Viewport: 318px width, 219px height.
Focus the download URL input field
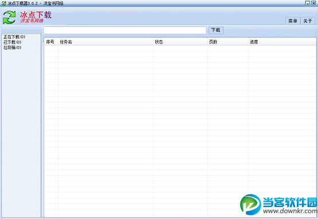(125, 30)
